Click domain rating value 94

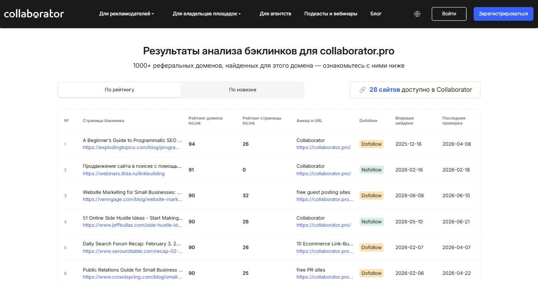coord(192,144)
